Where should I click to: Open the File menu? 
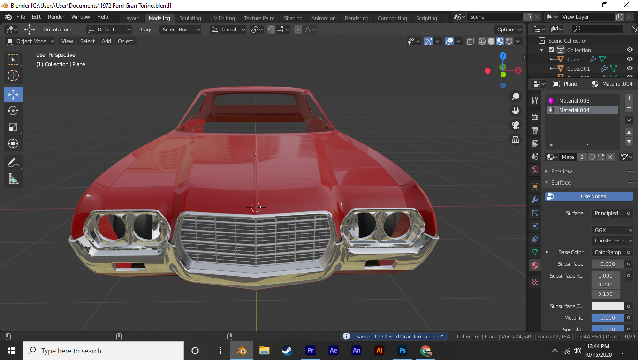[x=21, y=17]
